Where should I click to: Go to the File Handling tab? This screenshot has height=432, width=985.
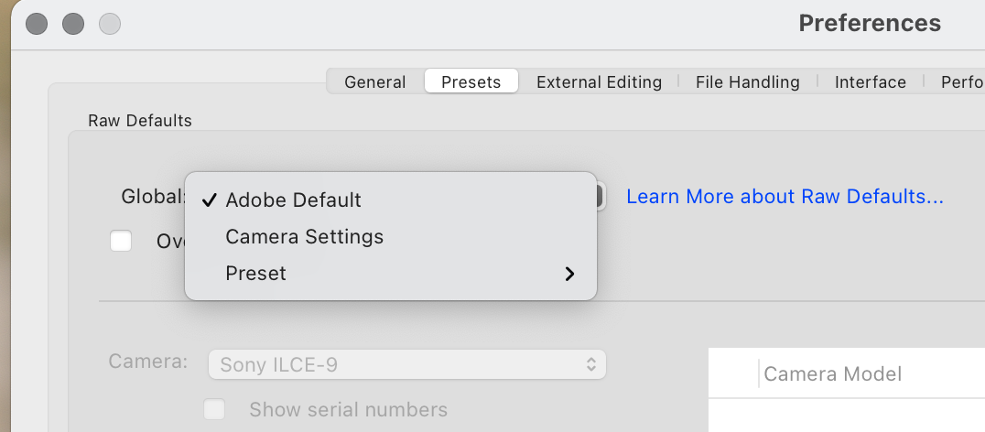click(747, 82)
